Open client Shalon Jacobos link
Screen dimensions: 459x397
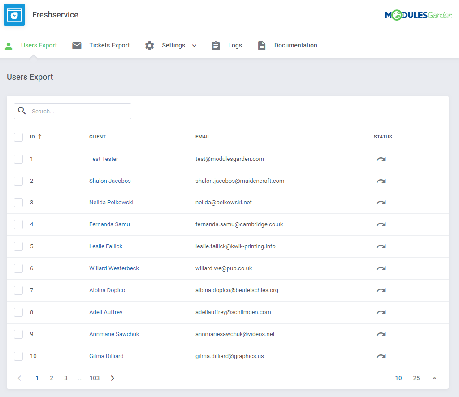point(110,181)
